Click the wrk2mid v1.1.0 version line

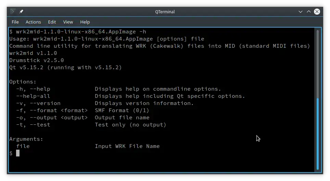[x=33, y=53]
